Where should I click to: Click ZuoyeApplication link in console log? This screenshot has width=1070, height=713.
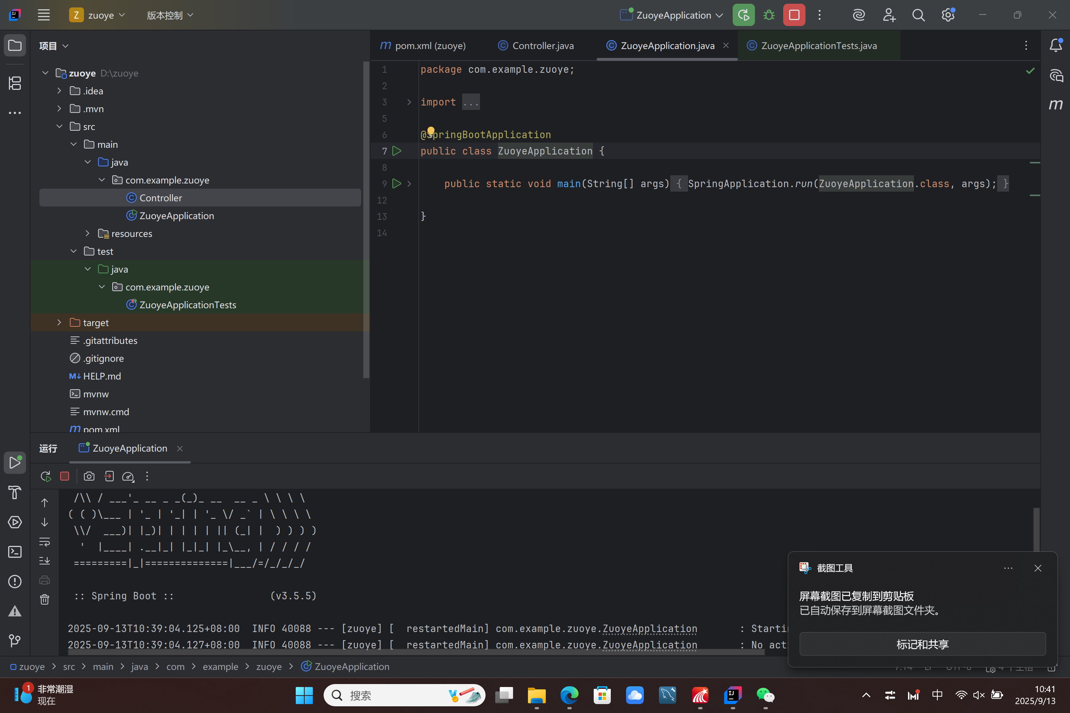click(650, 628)
